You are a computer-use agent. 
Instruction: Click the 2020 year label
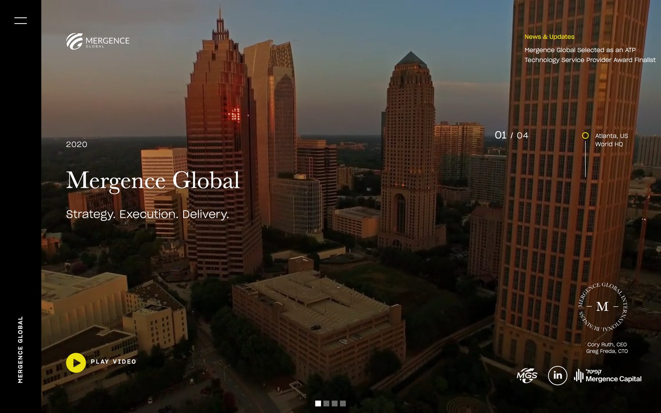pos(76,144)
